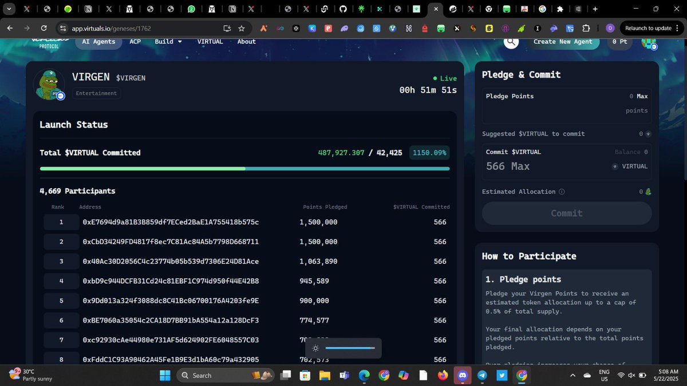Viewport: 687px width, 386px height.
Task: Open the clock showing 5:08 AM
Action: pos(666,375)
